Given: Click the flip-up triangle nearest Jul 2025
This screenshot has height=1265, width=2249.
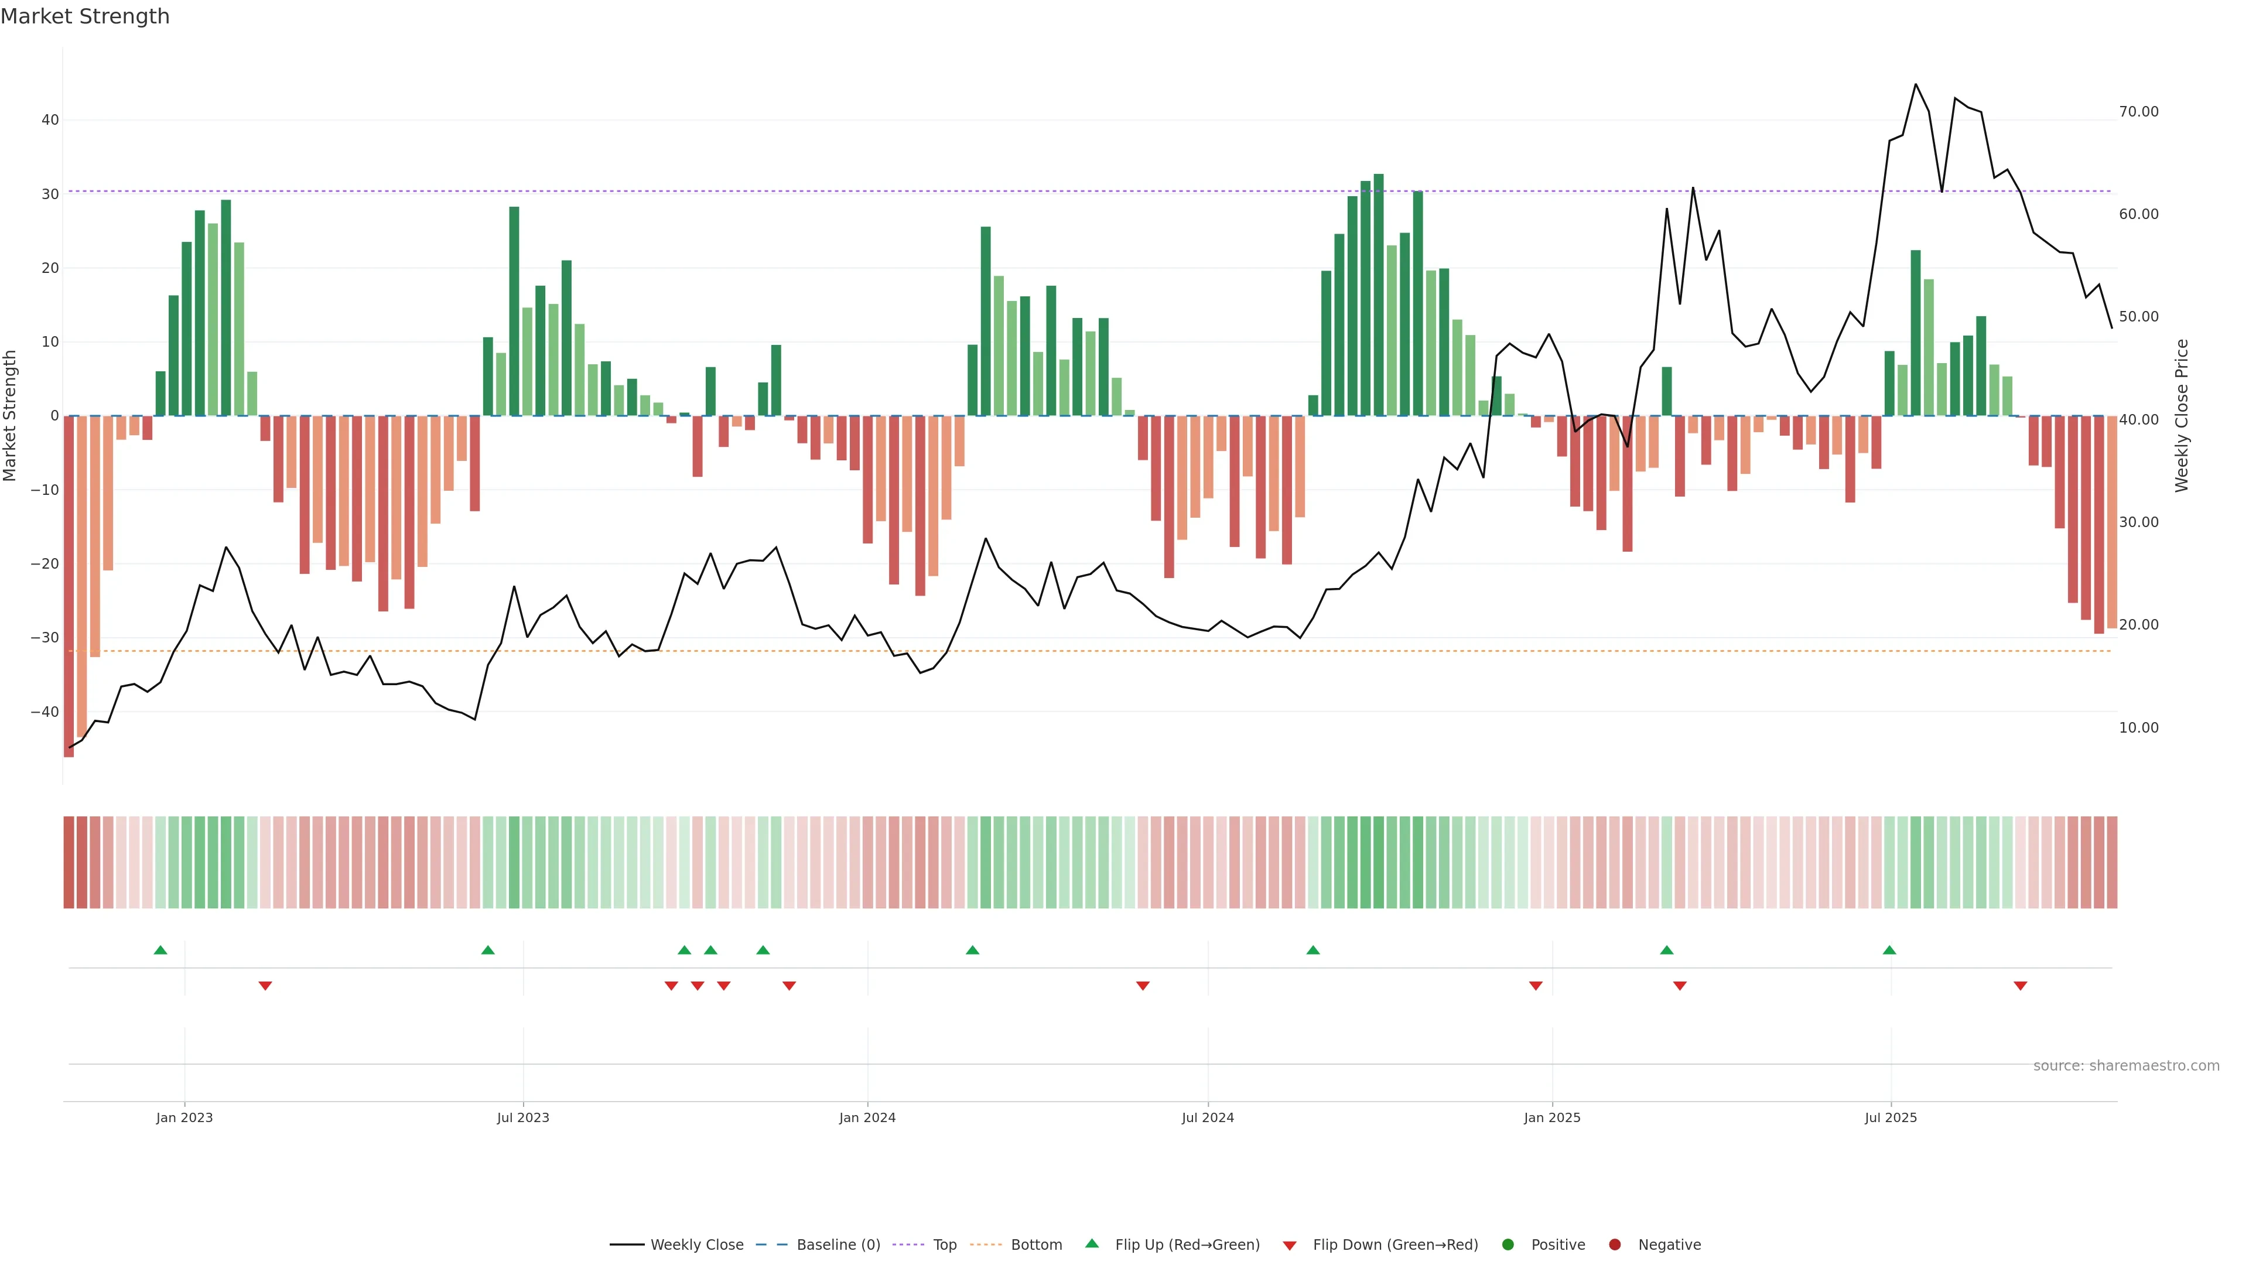Looking at the screenshot, I should point(1889,950).
